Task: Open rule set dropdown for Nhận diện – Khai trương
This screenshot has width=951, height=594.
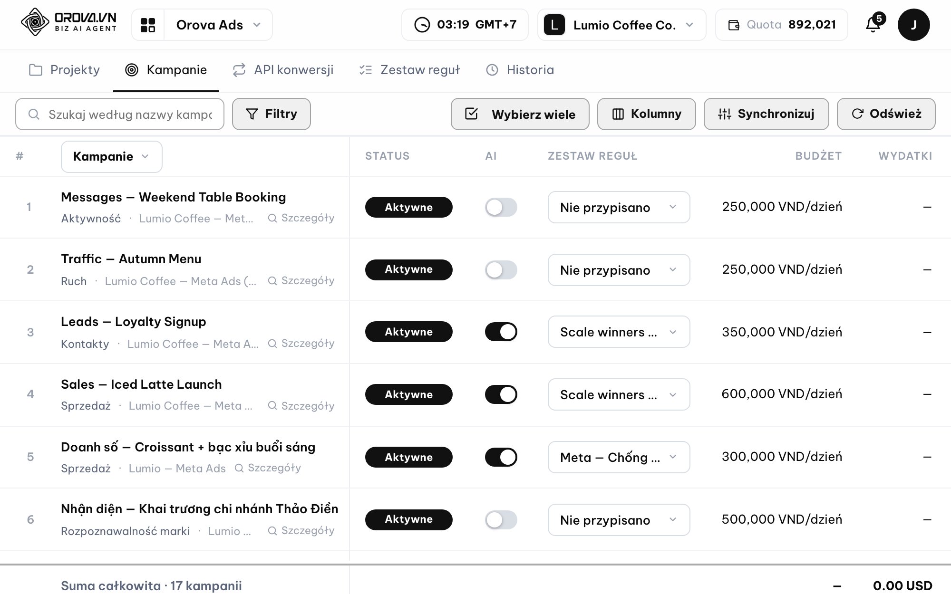Action: click(619, 520)
